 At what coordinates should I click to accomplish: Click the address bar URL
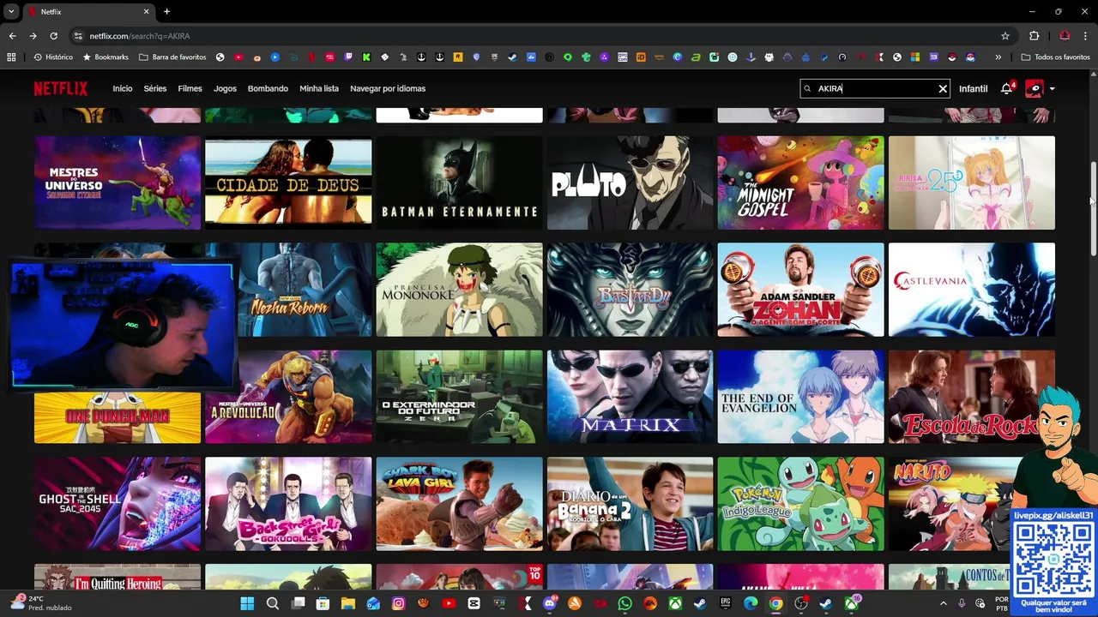pos(140,36)
